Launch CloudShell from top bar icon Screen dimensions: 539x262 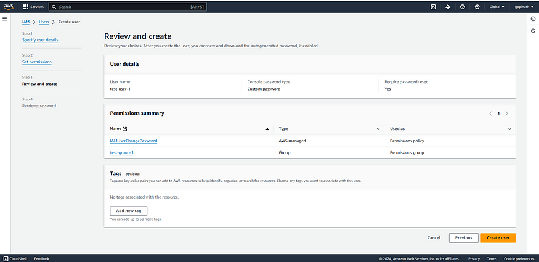[x=433, y=7]
